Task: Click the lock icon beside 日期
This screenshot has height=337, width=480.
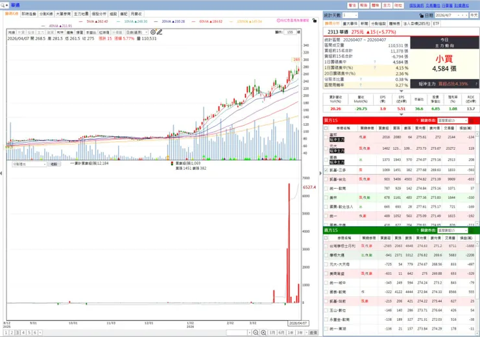Action: [421, 16]
